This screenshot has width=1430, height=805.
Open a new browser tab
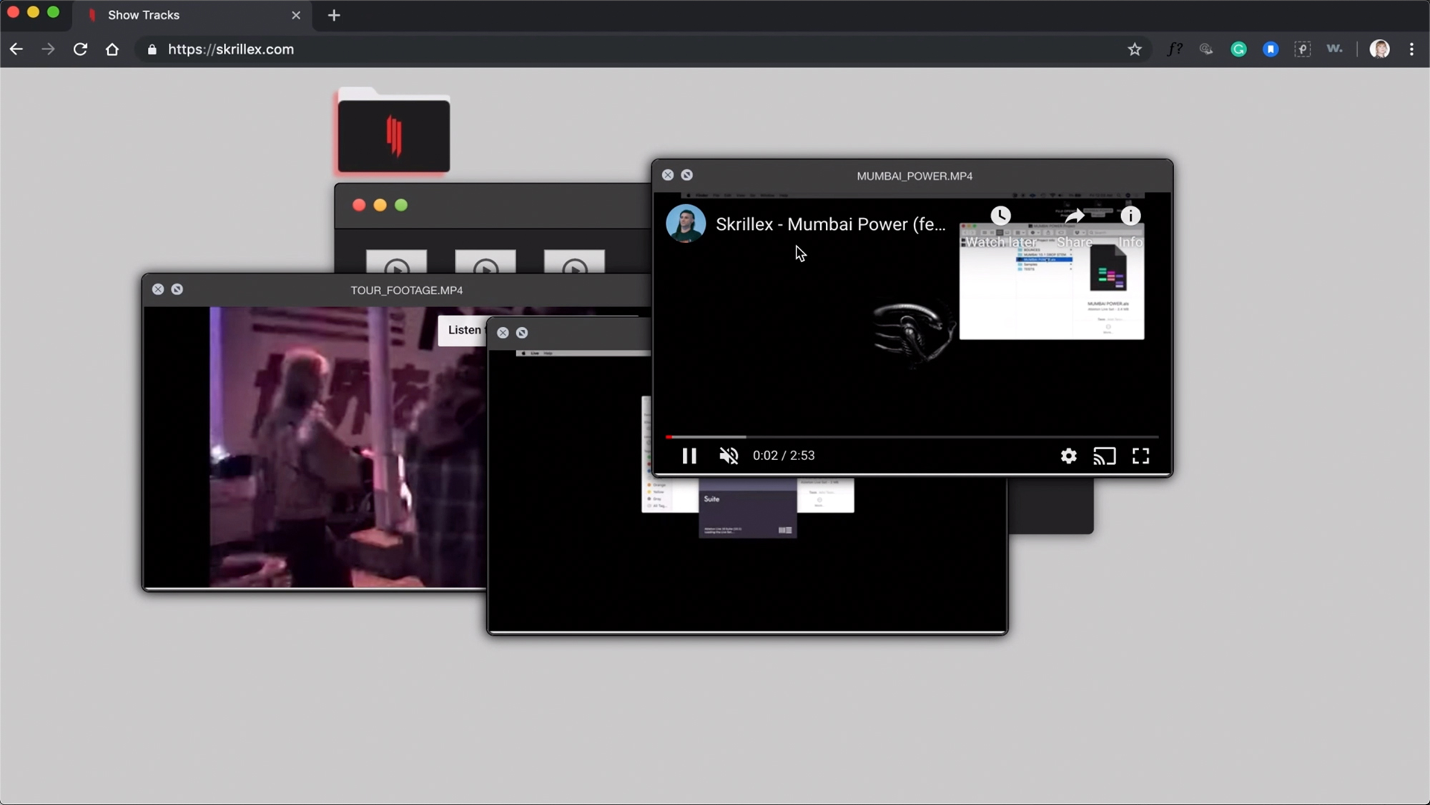click(334, 15)
